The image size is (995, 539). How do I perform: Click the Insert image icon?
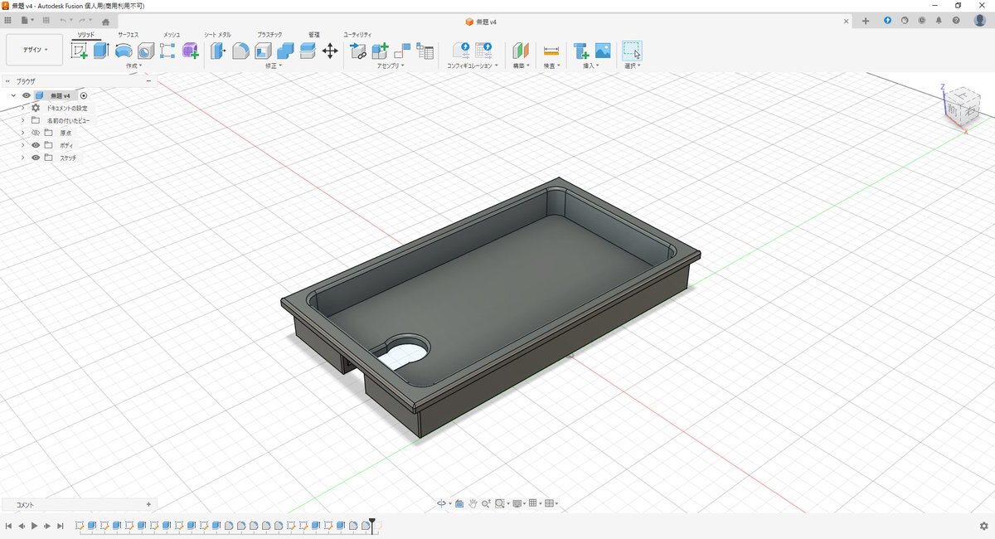(x=603, y=51)
